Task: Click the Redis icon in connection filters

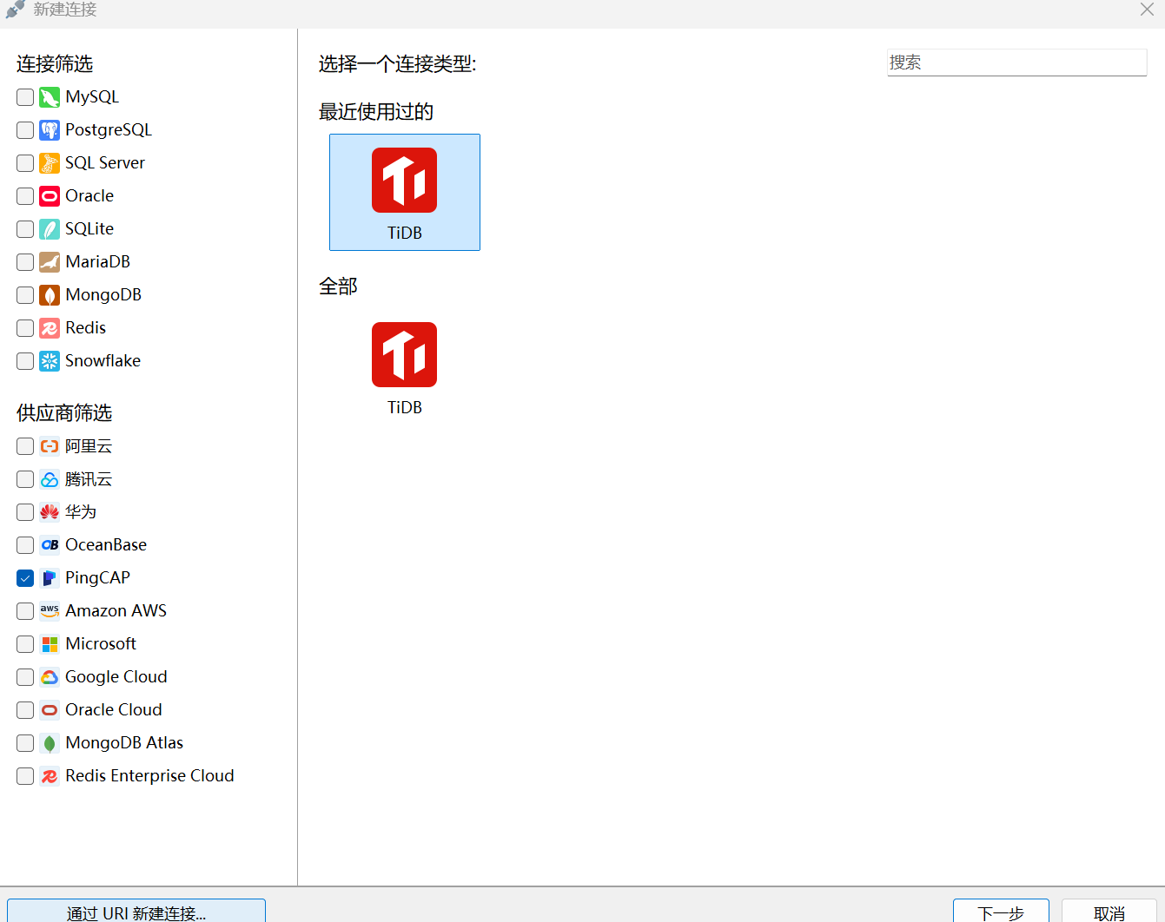Action: point(50,328)
